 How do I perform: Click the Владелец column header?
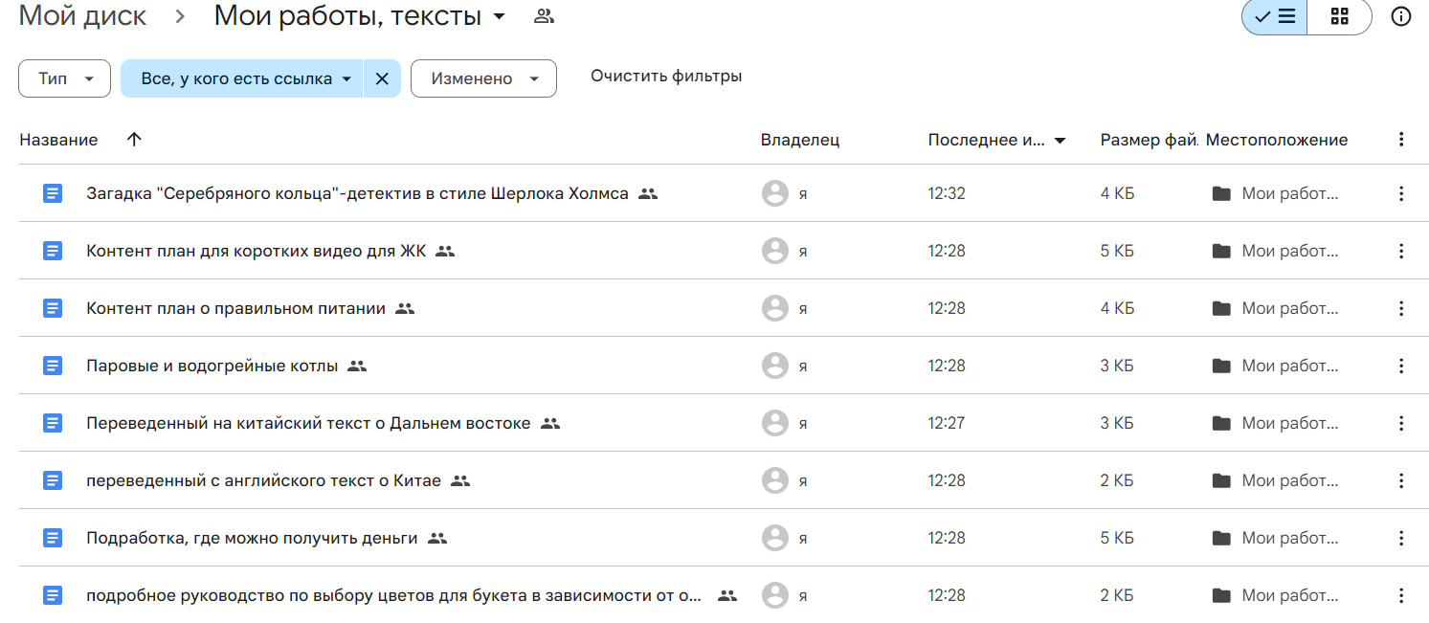800,140
